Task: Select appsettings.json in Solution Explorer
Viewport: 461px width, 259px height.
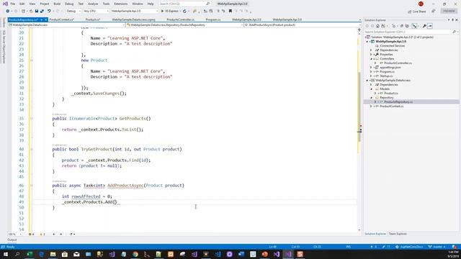Action: (x=390, y=67)
